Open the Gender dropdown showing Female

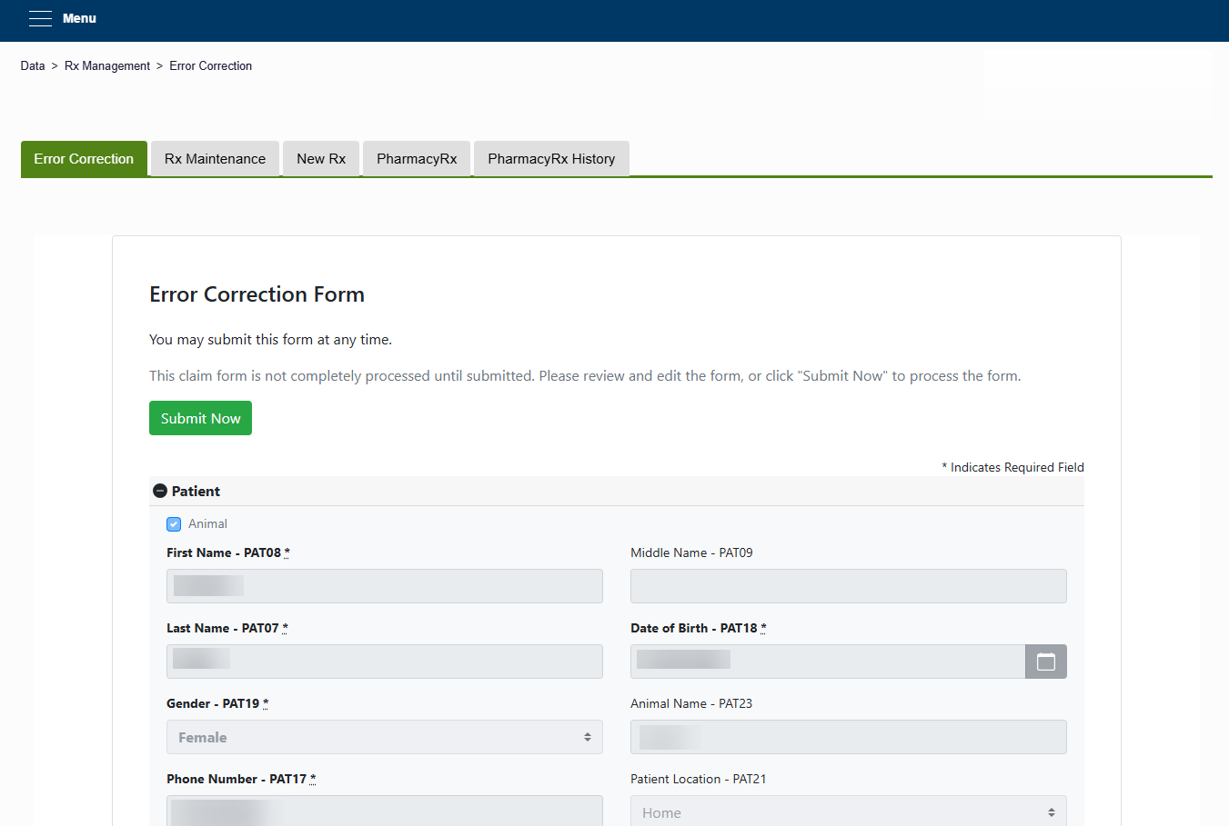385,737
